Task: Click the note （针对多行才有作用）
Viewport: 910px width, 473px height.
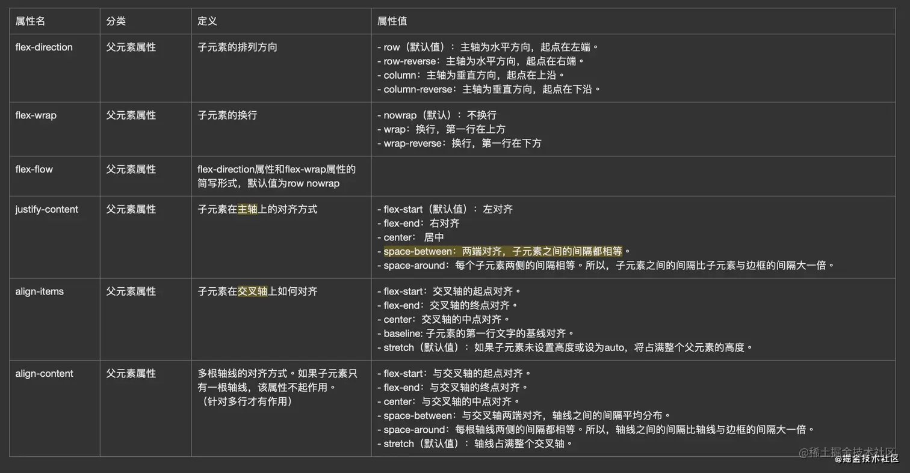Action: tap(247, 401)
